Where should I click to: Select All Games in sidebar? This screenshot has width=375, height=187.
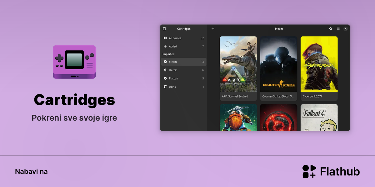[x=184, y=38]
